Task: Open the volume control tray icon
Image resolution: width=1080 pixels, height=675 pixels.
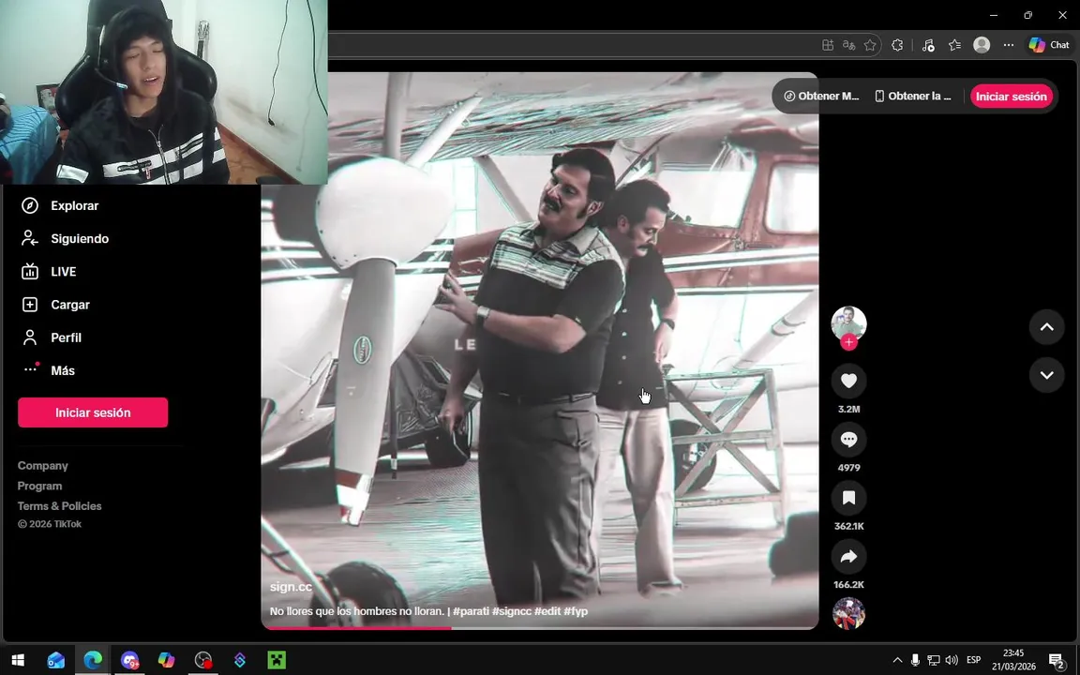Action: [x=952, y=660]
